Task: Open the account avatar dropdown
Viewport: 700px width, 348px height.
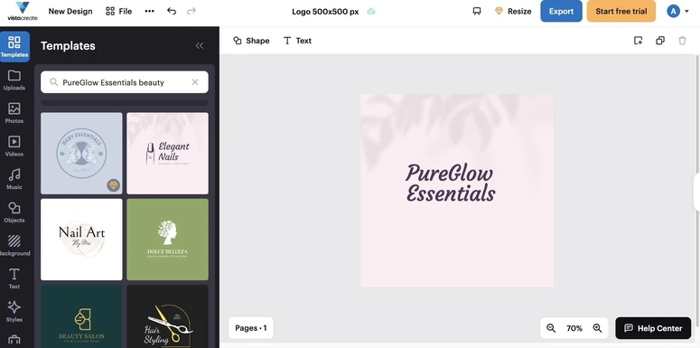Action: tap(677, 11)
